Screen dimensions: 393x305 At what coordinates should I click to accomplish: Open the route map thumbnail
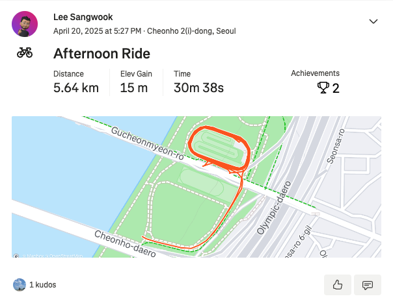[x=197, y=187]
